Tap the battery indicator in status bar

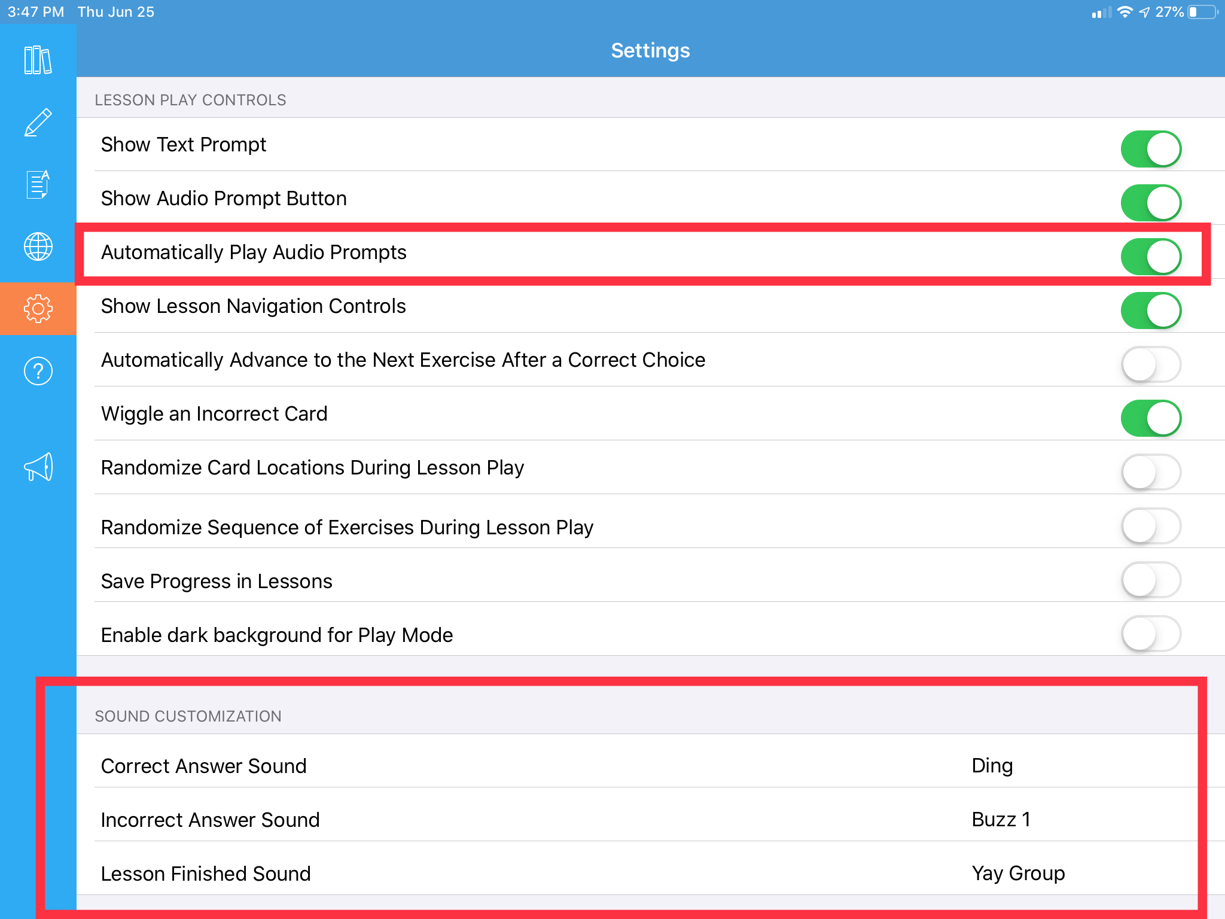[1203, 12]
